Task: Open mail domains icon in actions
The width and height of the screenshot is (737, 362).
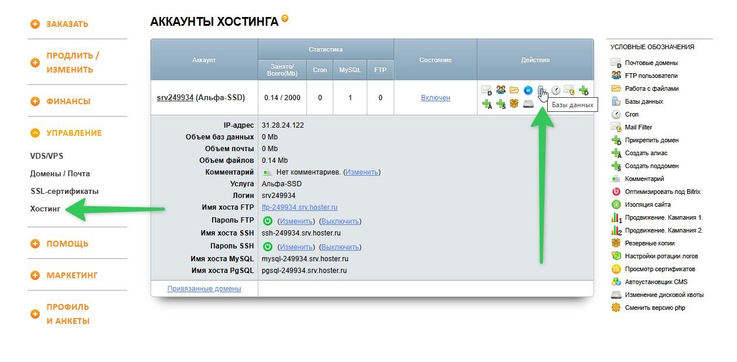Action: [486, 91]
